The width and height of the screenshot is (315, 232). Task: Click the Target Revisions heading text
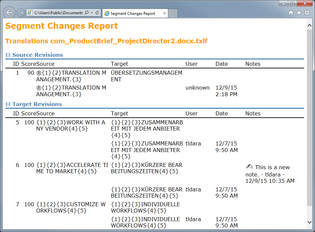click(x=37, y=104)
